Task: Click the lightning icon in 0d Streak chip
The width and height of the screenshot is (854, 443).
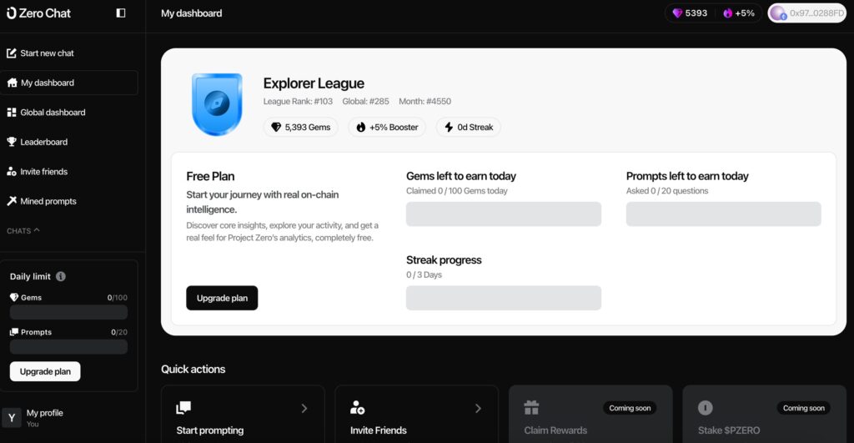Action: click(x=449, y=127)
